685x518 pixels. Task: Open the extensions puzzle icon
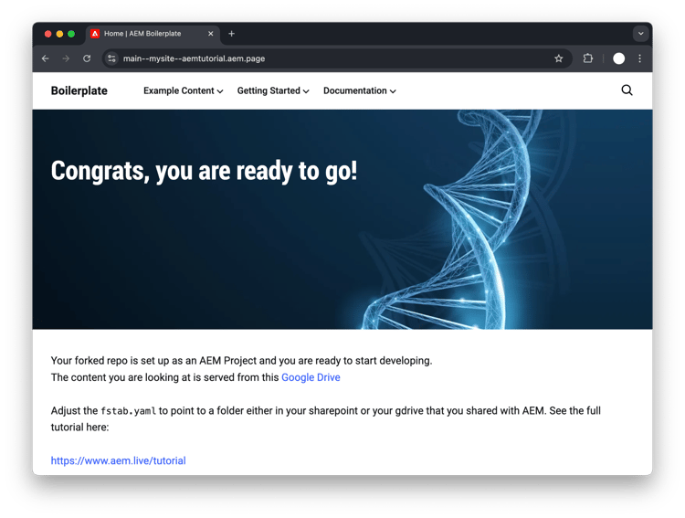pos(588,58)
